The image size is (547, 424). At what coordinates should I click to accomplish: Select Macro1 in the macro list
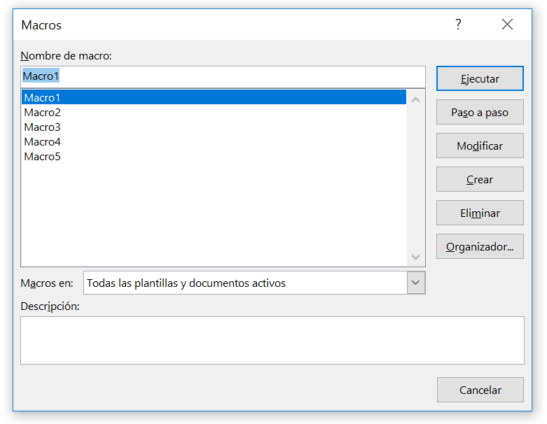pos(214,97)
